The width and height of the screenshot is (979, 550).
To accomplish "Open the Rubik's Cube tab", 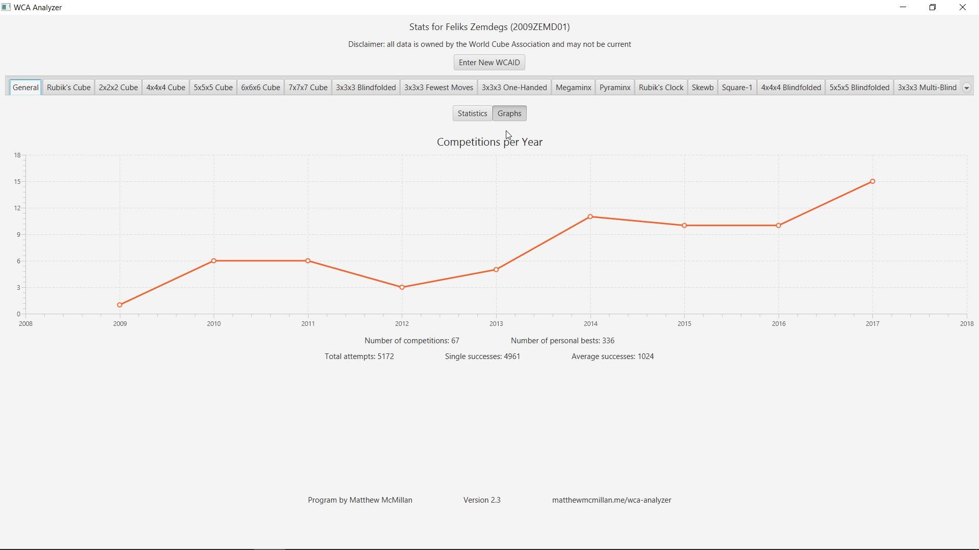I will 68,88.
